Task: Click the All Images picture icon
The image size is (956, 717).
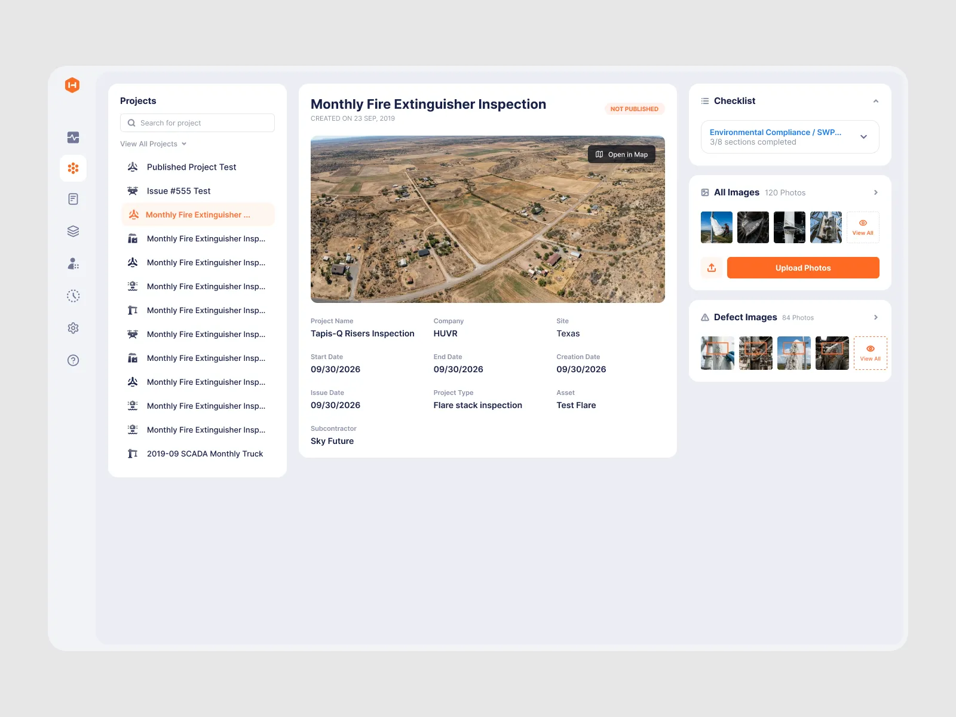Action: pos(705,192)
